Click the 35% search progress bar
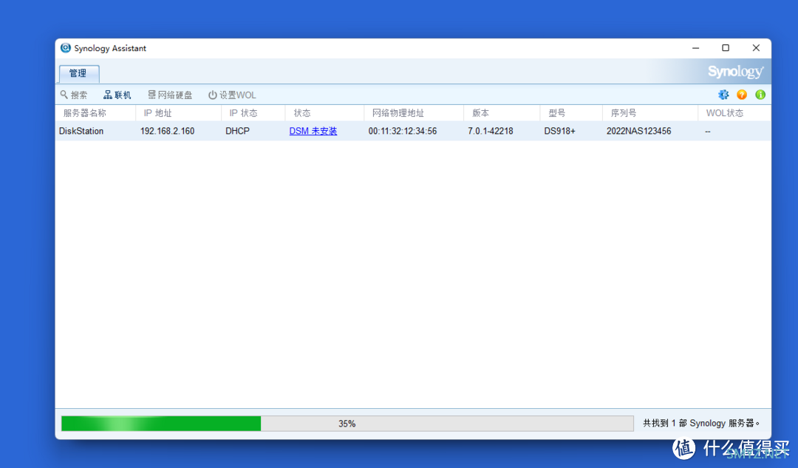 coord(347,423)
